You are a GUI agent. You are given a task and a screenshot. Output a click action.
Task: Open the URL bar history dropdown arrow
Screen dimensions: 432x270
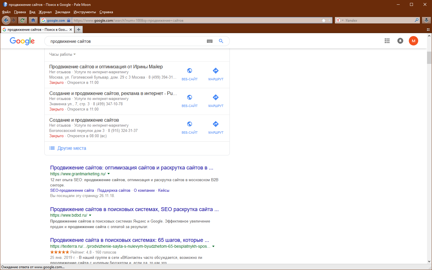[330, 20]
